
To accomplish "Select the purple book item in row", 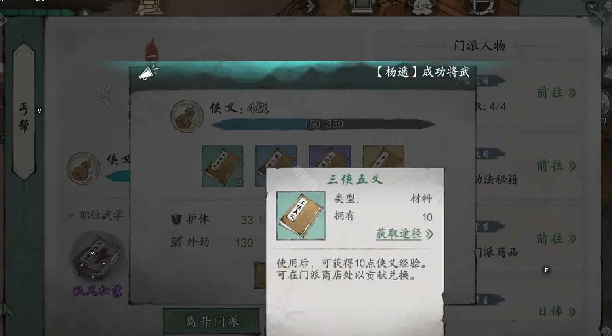I will pyautogui.click(x=330, y=156).
